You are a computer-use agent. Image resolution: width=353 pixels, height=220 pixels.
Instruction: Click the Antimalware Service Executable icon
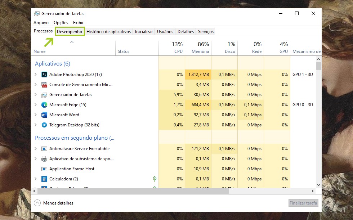click(x=44, y=149)
